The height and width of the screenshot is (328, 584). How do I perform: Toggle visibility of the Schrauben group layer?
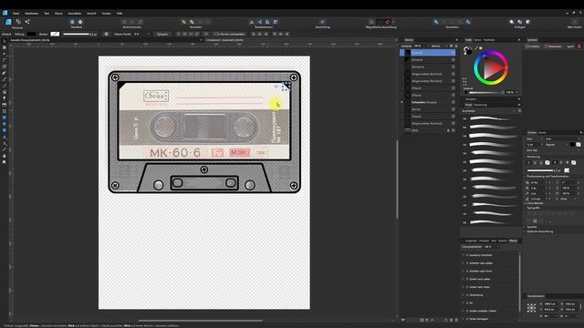(x=454, y=102)
